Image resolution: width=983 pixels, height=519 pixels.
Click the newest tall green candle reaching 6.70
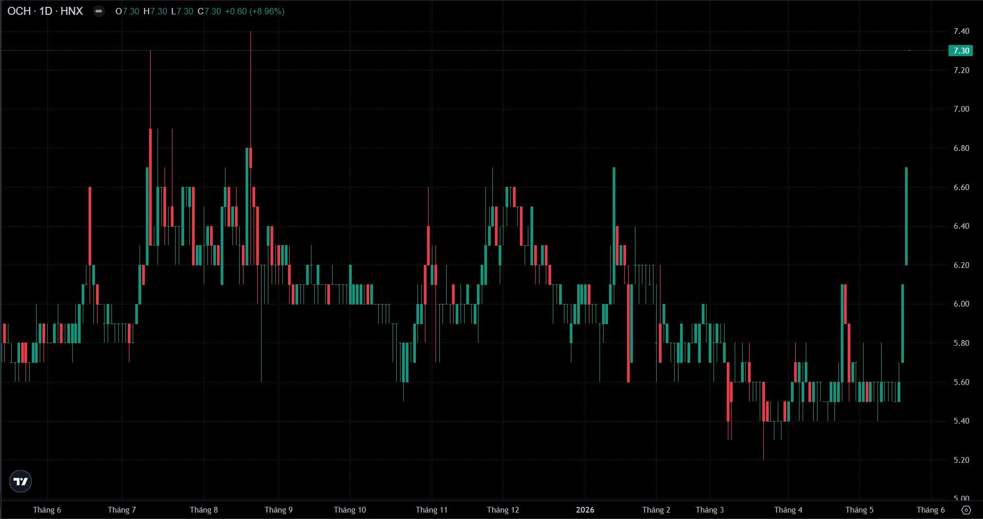click(906, 217)
